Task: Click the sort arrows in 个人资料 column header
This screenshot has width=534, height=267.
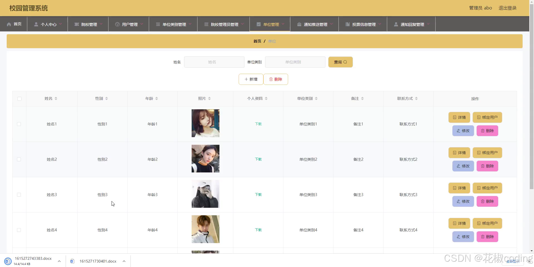Action: [x=266, y=98]
